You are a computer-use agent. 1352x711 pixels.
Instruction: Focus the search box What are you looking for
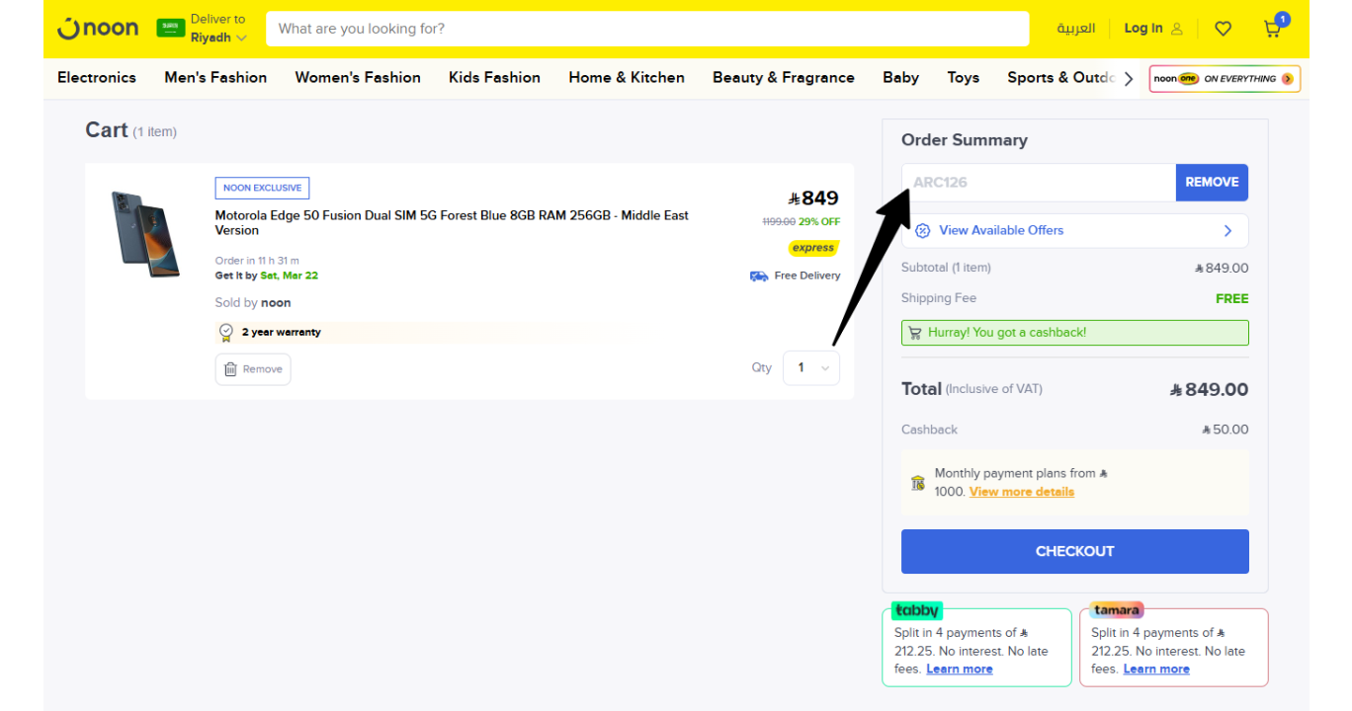pyautogui.click(x=647, y=29)
